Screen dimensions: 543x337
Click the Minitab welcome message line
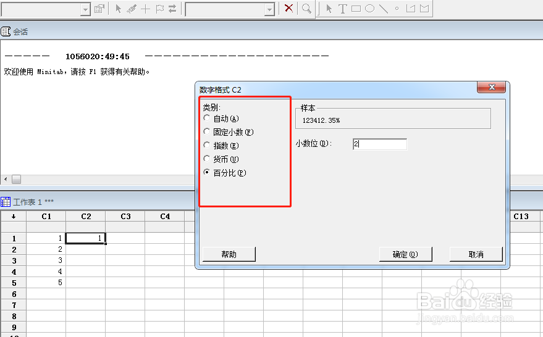pyautogui.click(x=77, y=72)
